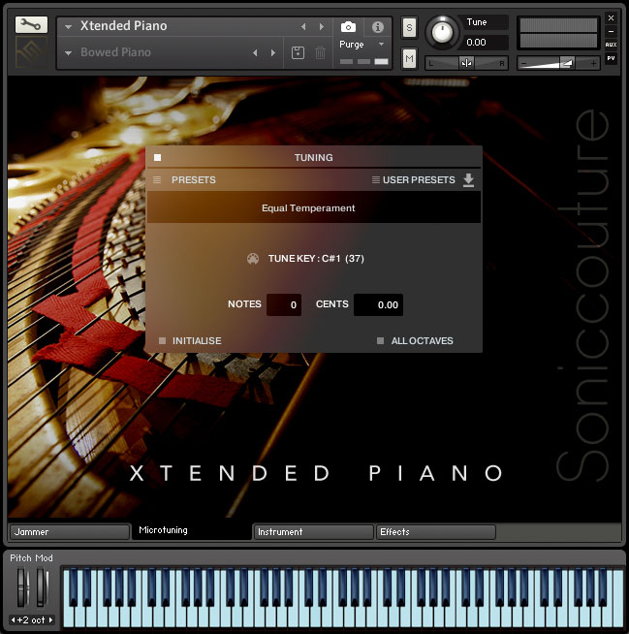Decrease volume with the minus sign
The height and width of the screenshot is (634, 629).
[x=524, y=63]
